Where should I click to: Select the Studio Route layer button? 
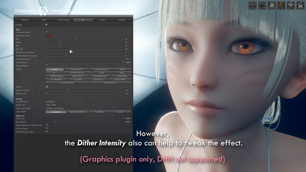coord(110,83)
